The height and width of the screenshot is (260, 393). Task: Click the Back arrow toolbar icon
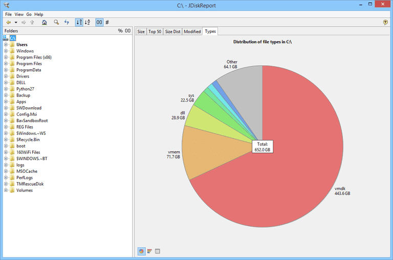pos(9,23)
